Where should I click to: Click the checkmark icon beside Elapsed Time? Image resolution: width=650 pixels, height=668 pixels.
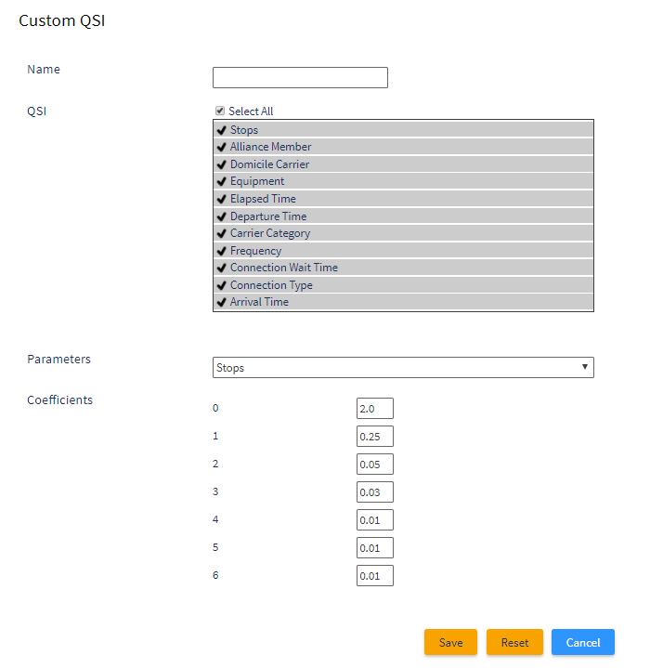(221, 199)
